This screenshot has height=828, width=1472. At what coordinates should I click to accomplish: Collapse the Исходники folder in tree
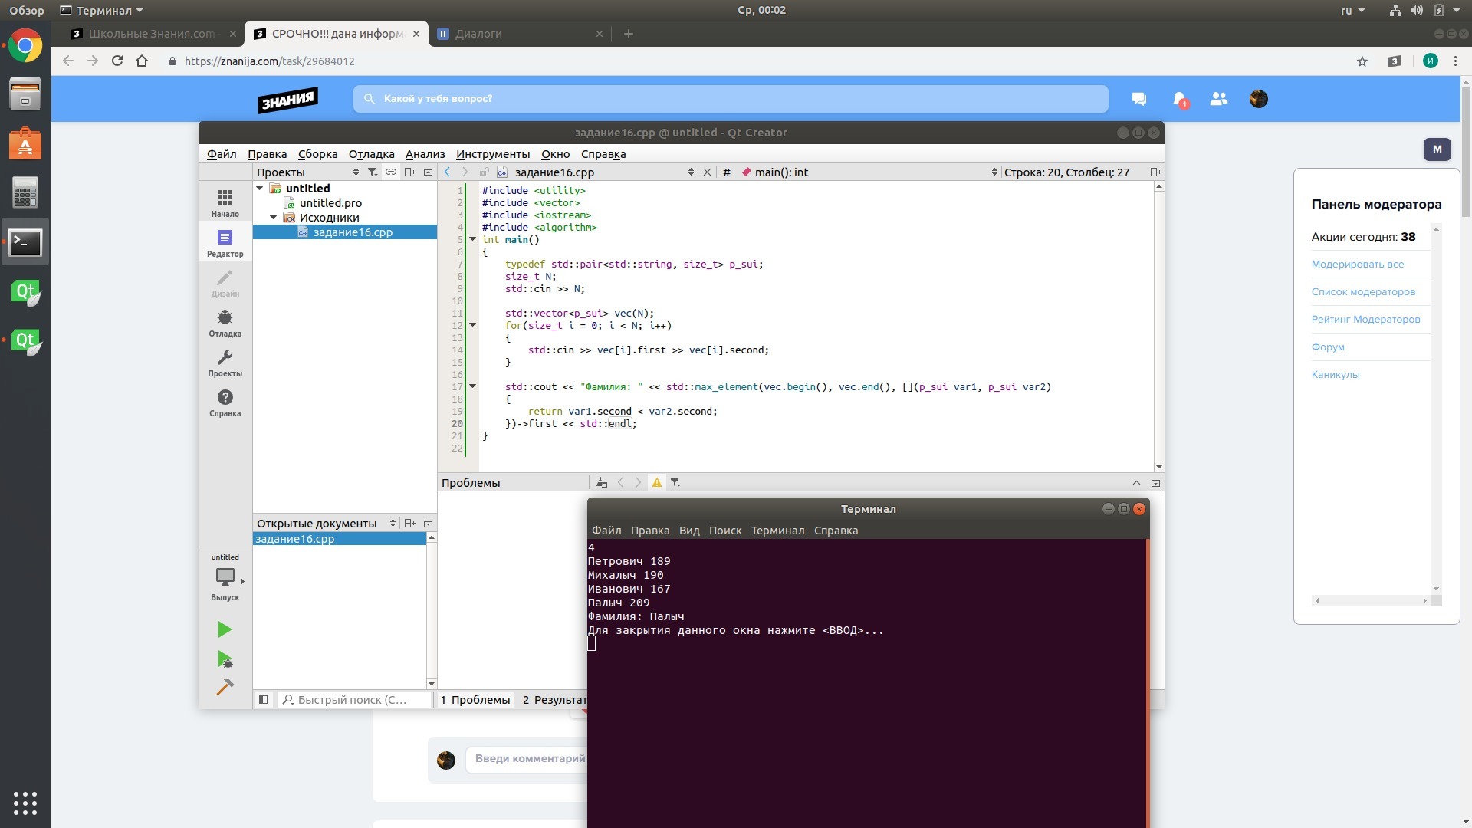click(274, 218)
